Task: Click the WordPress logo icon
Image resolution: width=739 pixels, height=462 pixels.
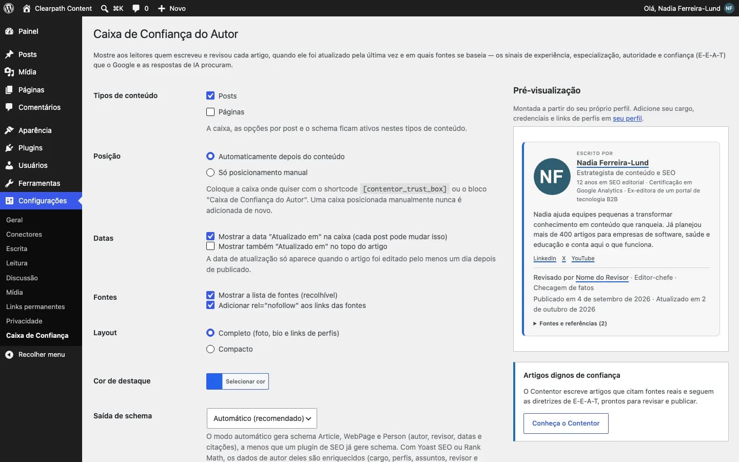Action: (9, 8)
